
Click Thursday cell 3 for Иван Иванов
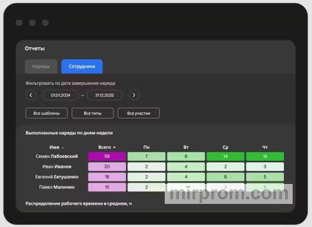point(265,167)
